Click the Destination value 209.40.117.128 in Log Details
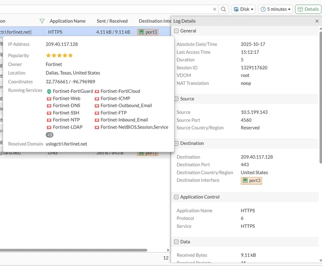This screenshot has height=266, width=322. pyautogui.click(x=257, y=157)
